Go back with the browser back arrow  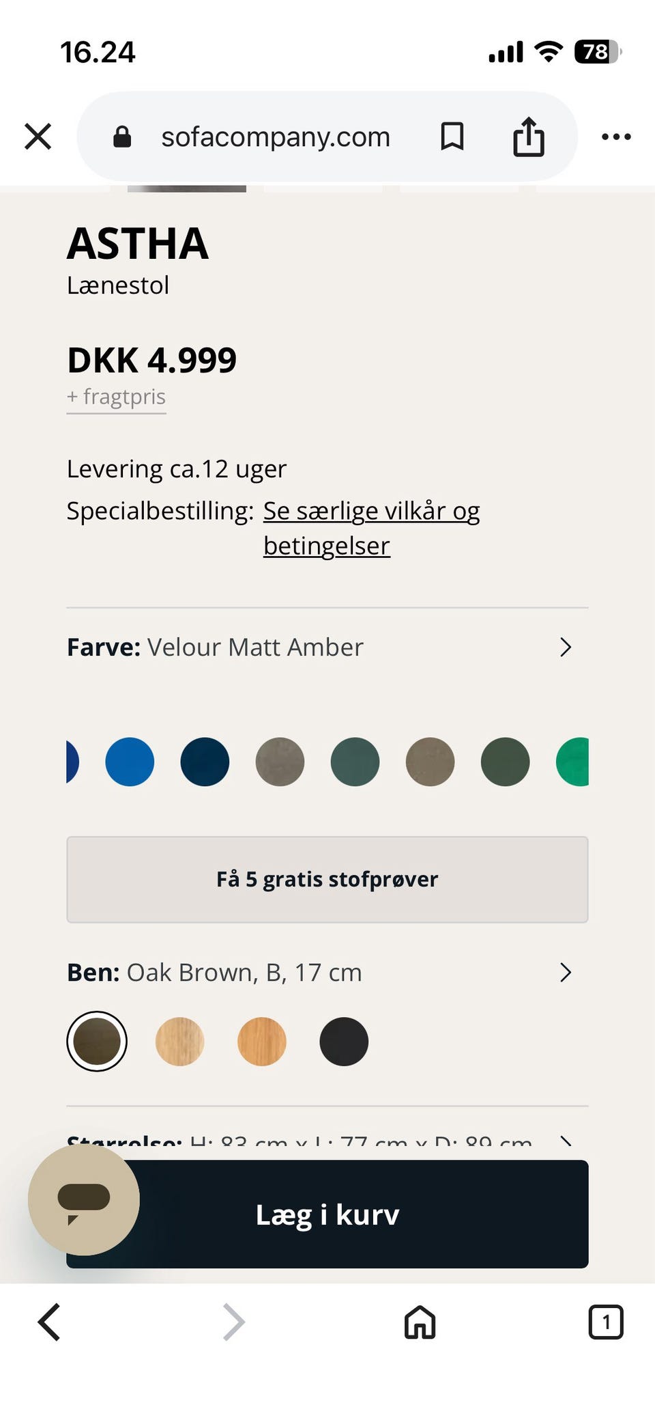click(49, 1322)
